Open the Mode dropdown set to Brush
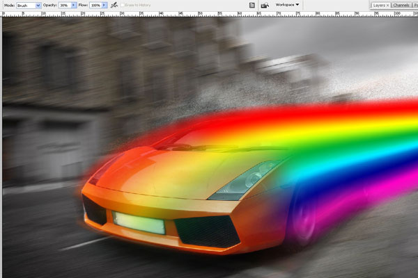The image size is (418, 278). click(29, 6)
